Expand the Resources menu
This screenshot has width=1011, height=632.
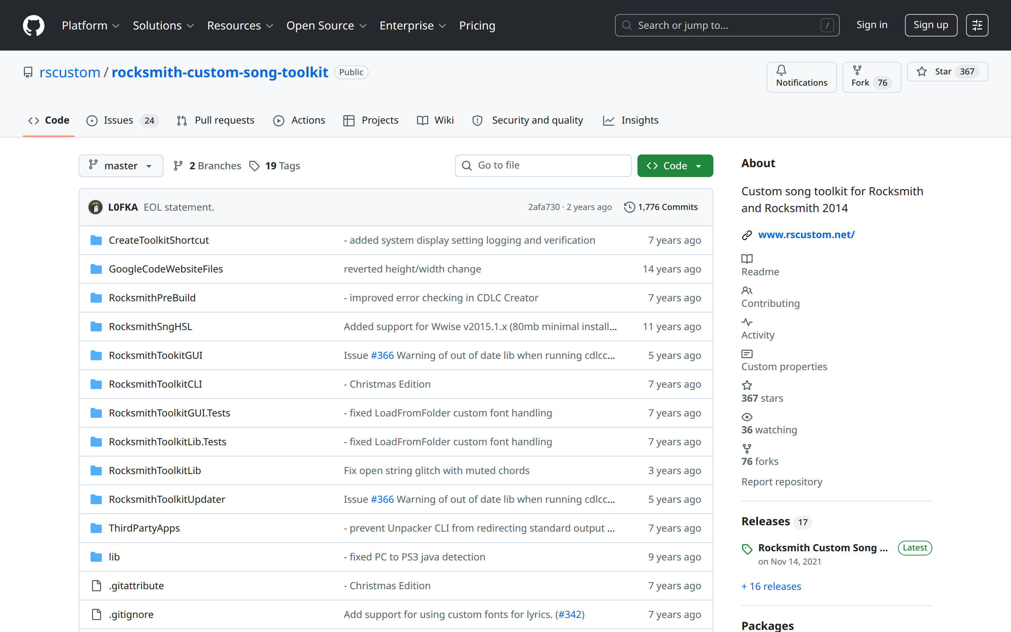(240, 26)
